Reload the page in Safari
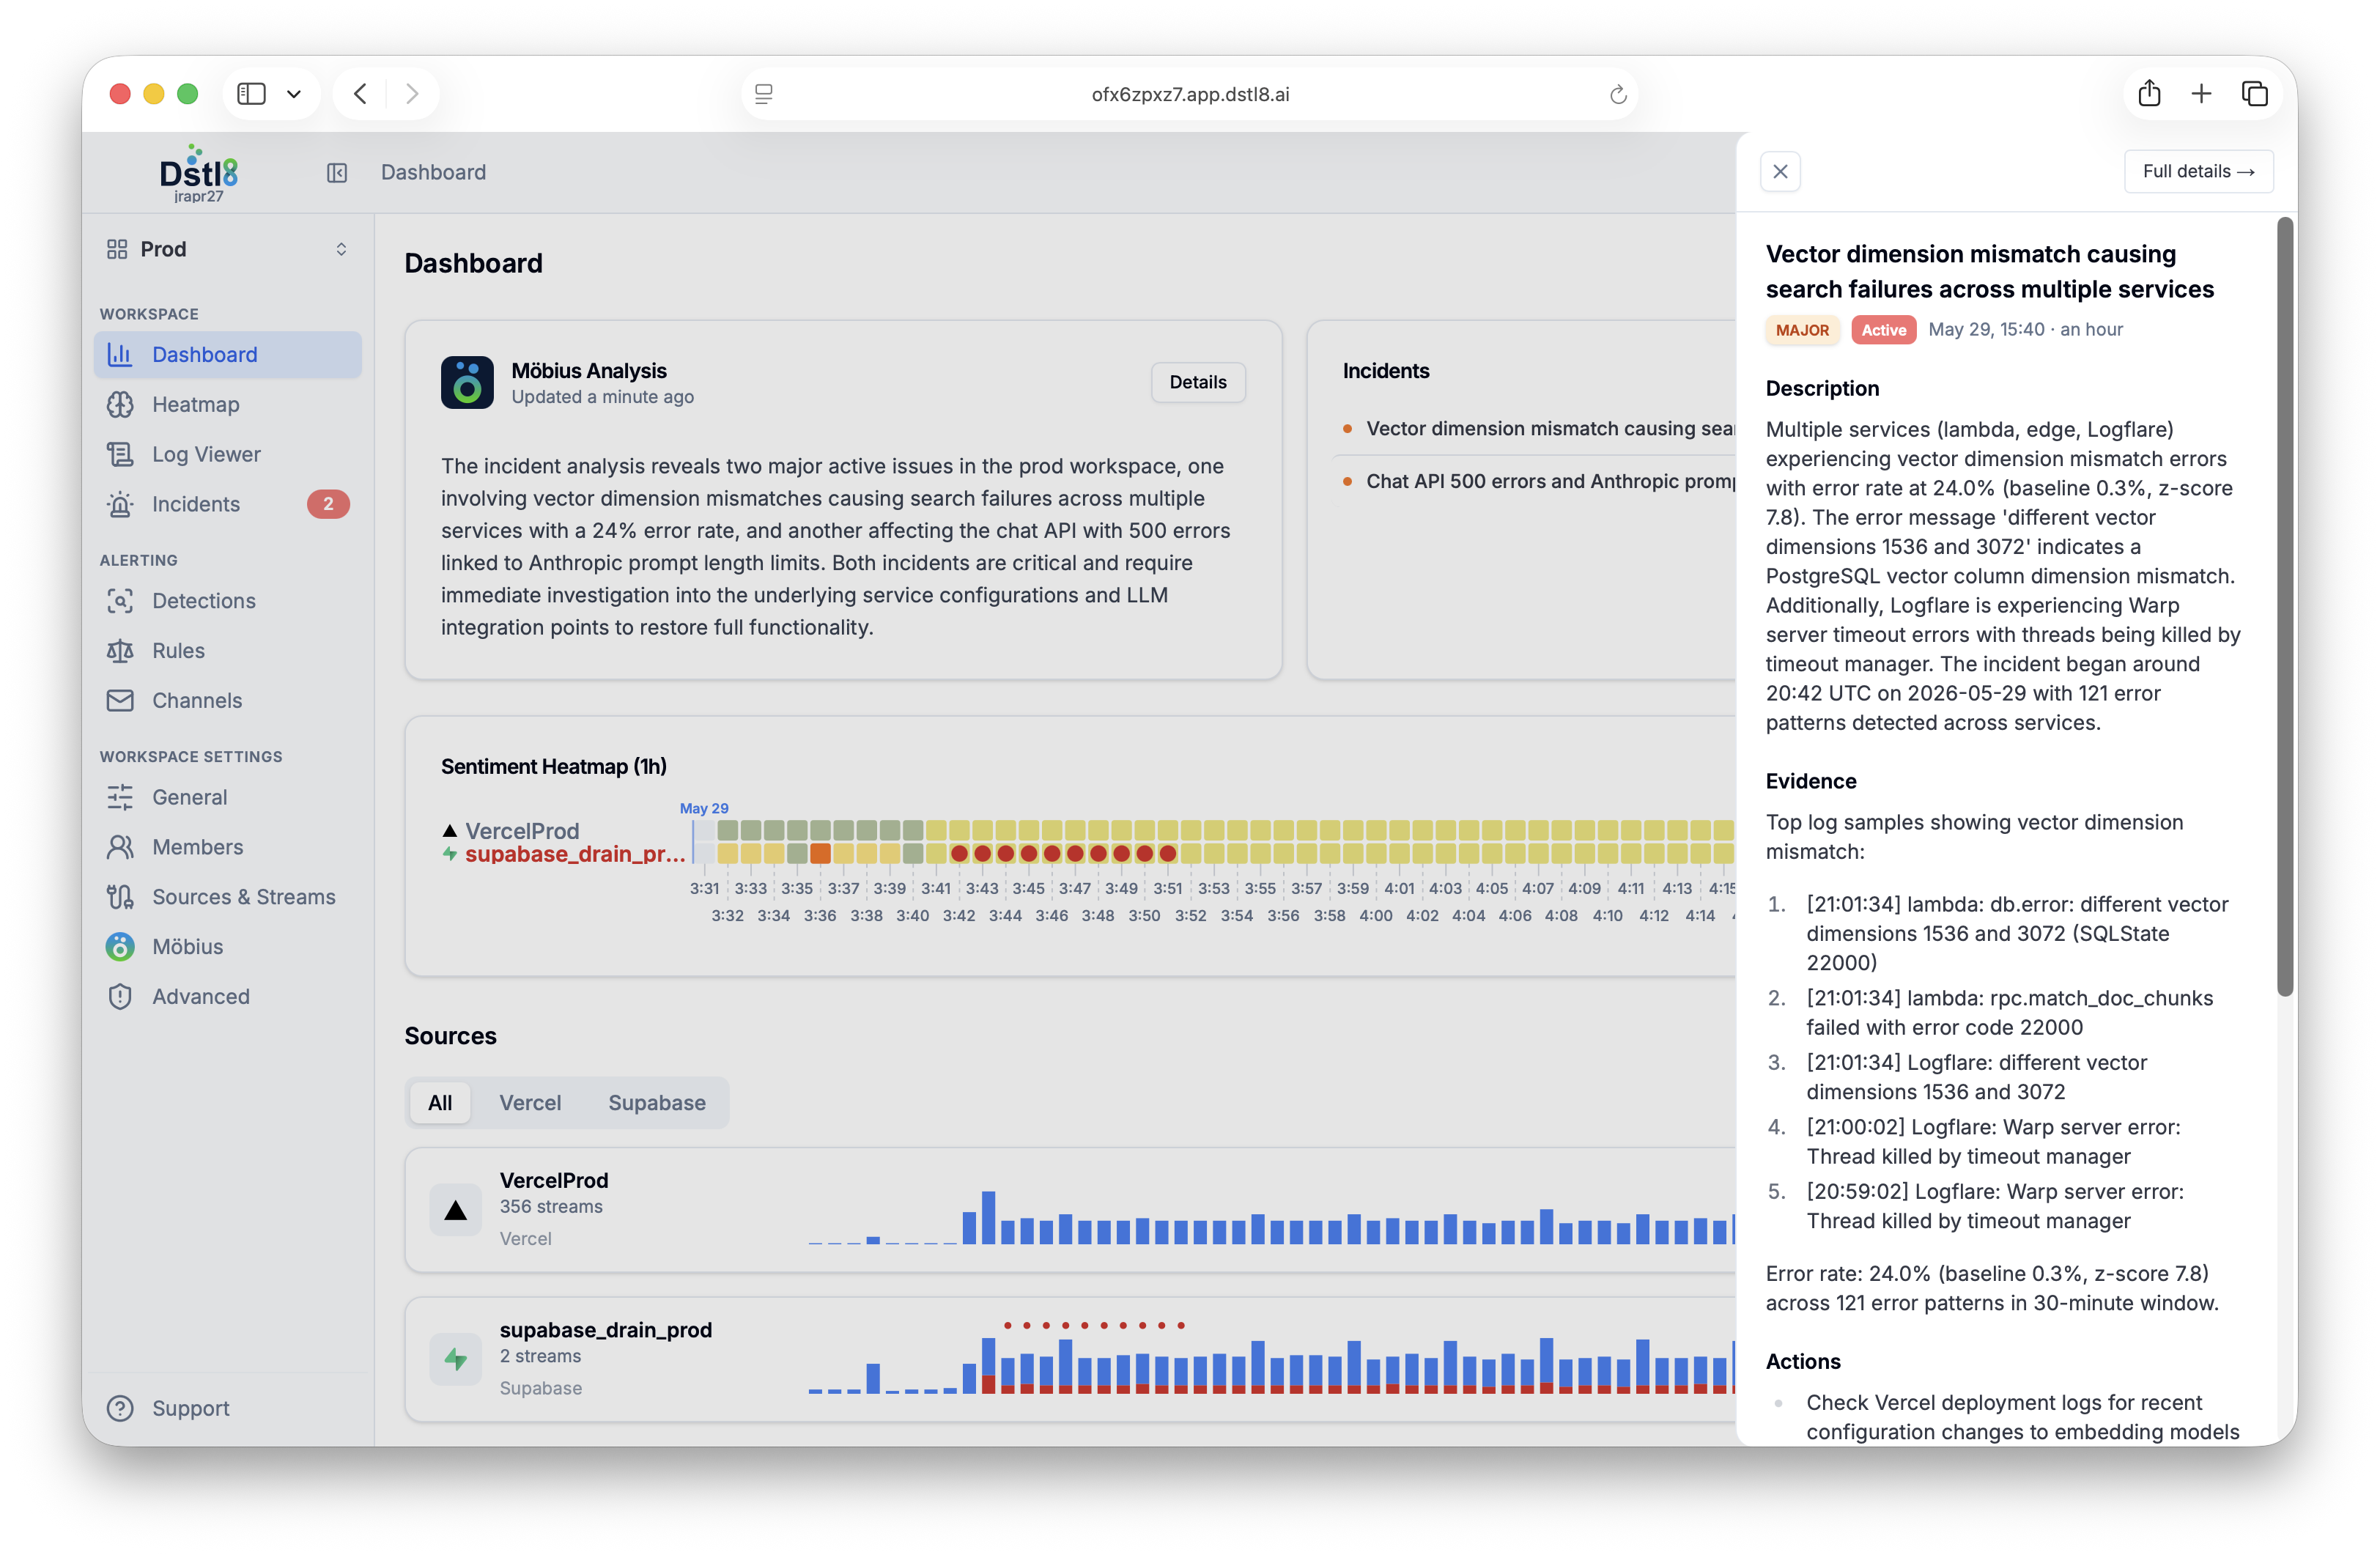The height and width of the screenshot is (1555, 2380). pyautogui.click(x=1618, y=94)
